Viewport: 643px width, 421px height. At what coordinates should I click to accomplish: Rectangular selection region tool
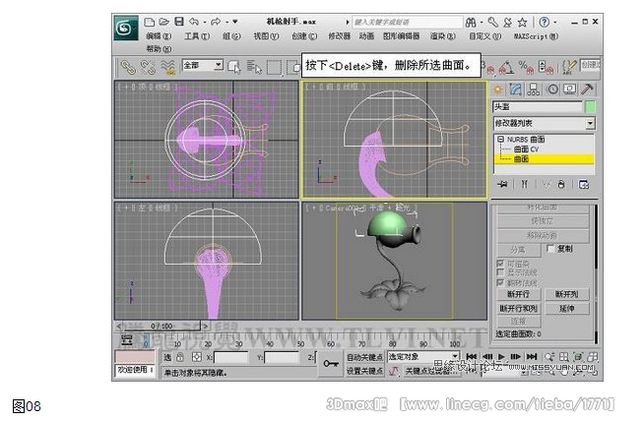click(274, 67)
